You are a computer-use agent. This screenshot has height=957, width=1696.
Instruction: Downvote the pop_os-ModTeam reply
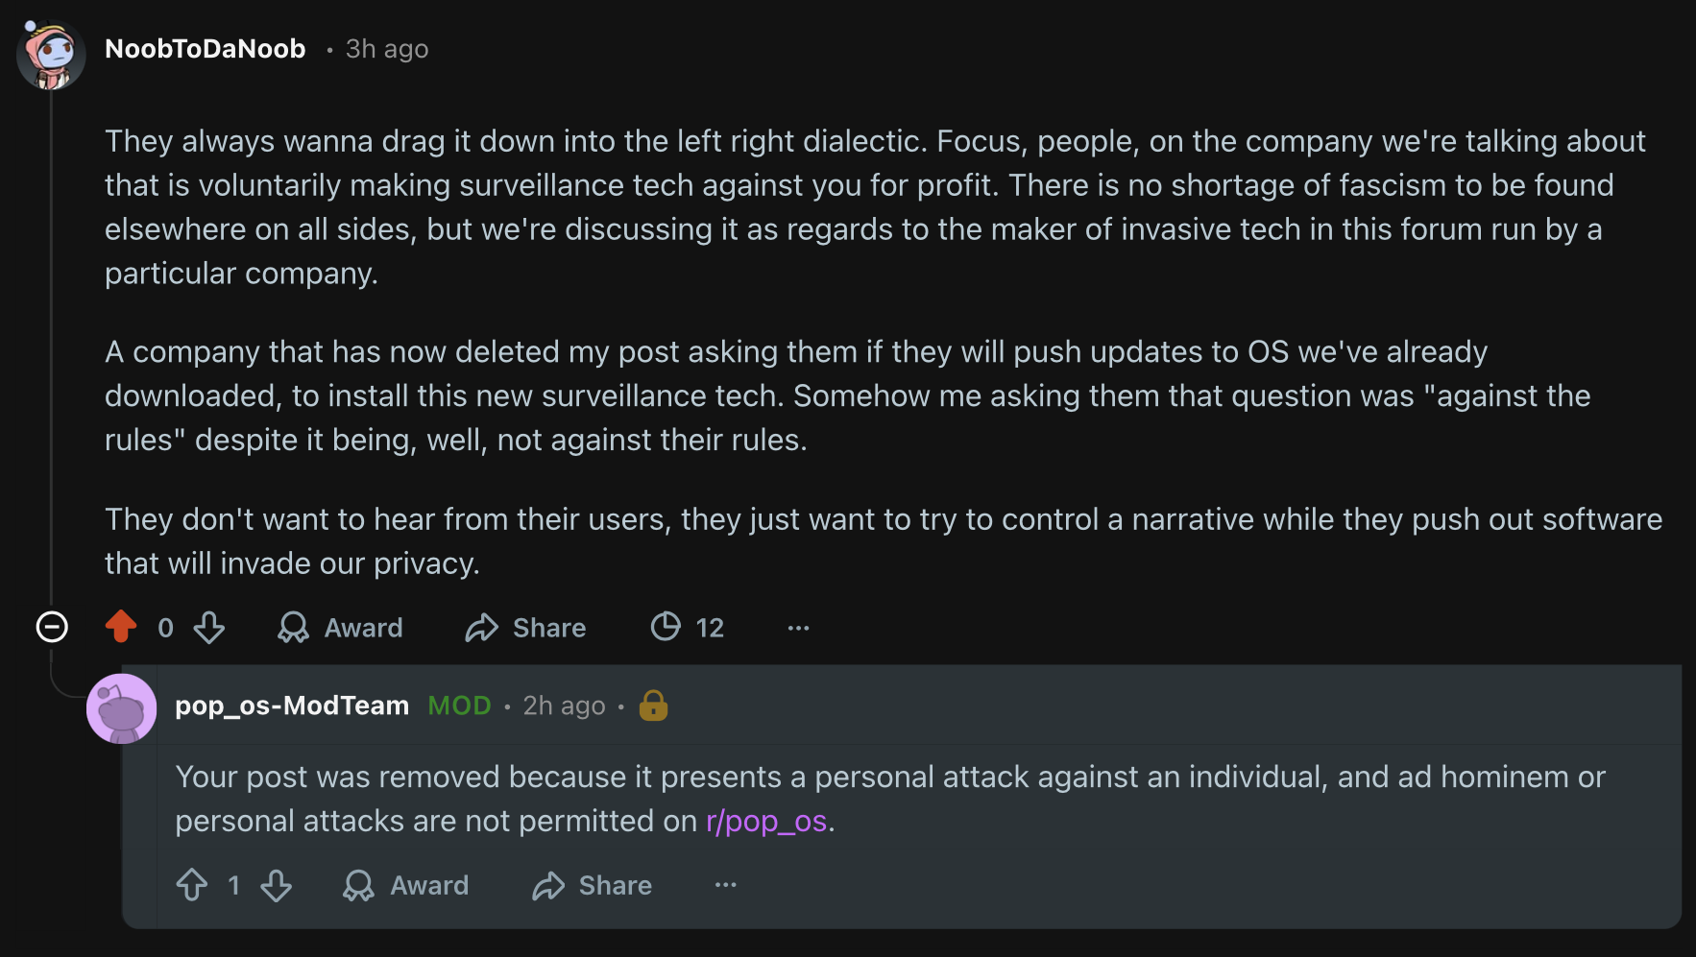(x=277, y=885)
